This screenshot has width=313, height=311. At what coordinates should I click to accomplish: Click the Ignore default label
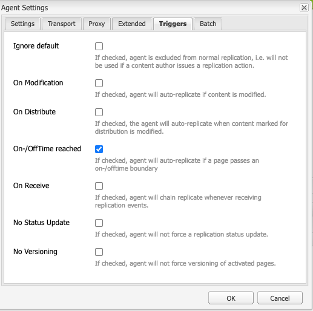coord(36,46)
